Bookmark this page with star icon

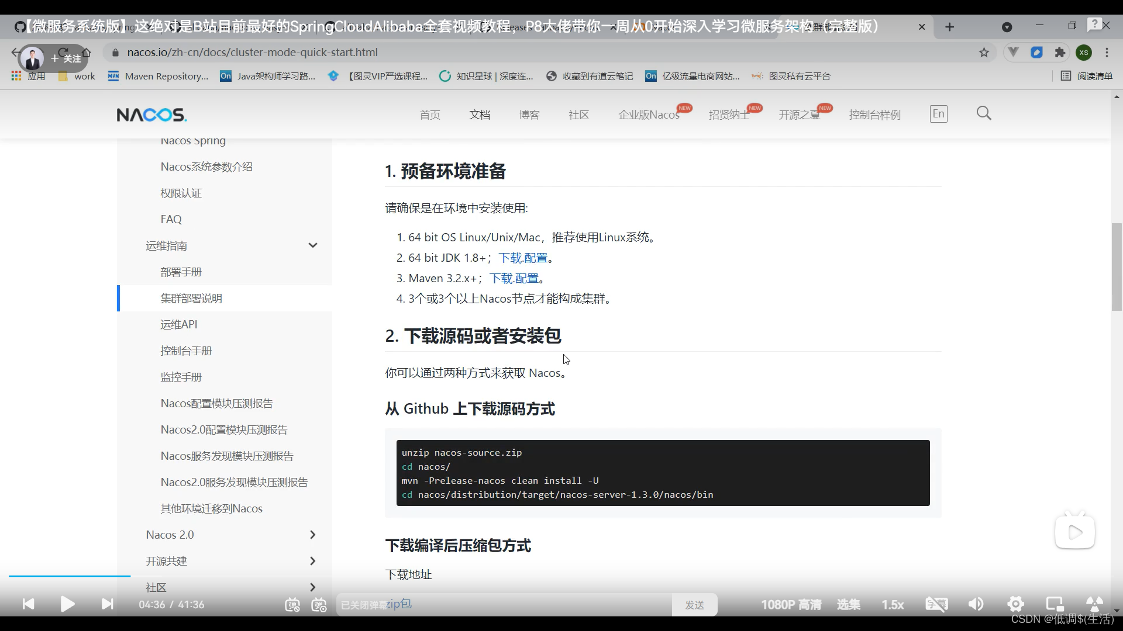click(984, 53)
